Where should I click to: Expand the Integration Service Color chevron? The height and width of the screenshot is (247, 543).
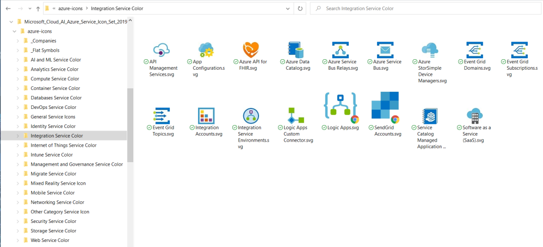pos(18,136)
